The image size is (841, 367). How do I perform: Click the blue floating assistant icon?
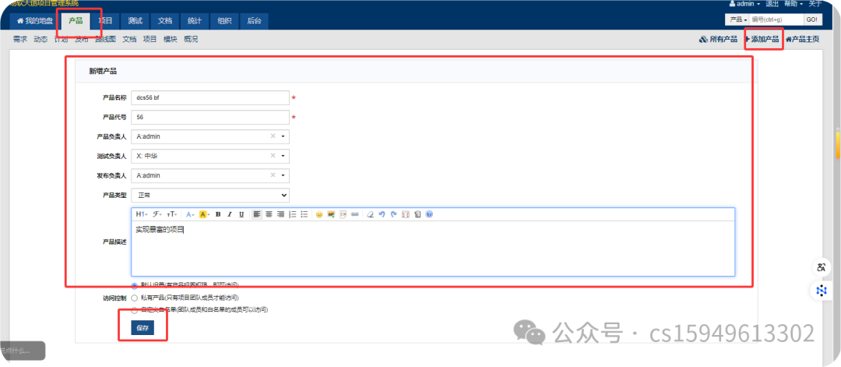(x=822, y=291)
